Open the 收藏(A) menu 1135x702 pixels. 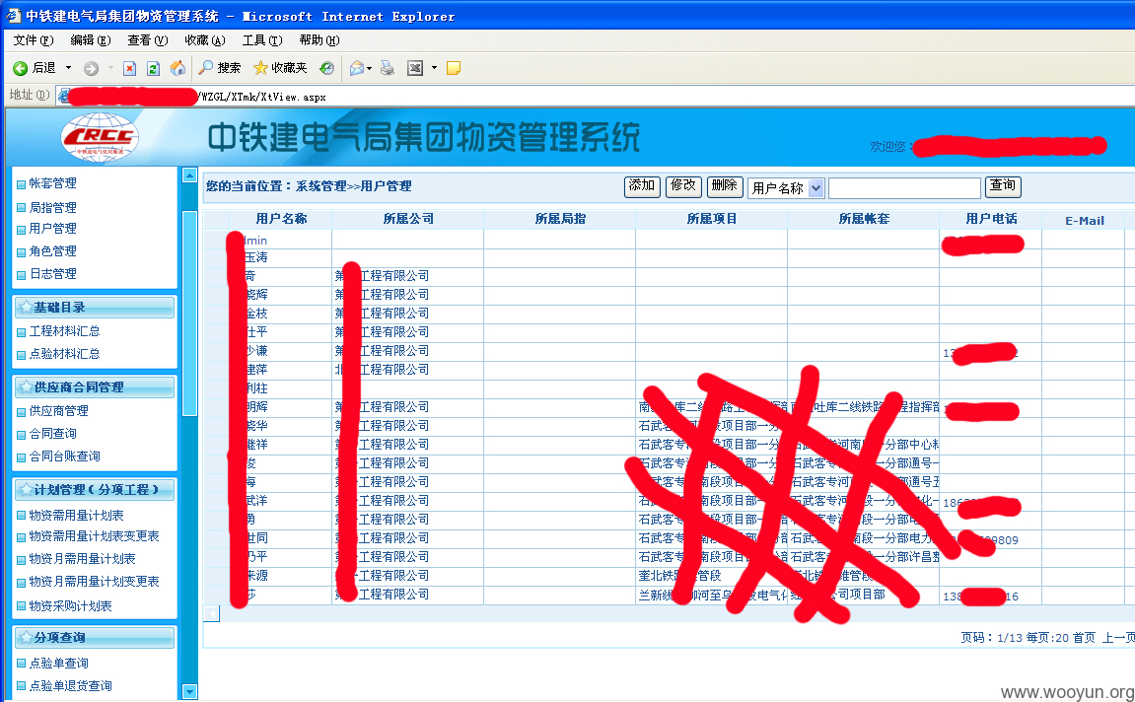[x=205, y=40]
